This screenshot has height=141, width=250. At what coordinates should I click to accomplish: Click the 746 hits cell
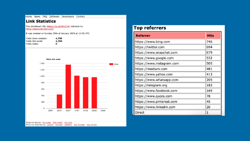(213, 42)
